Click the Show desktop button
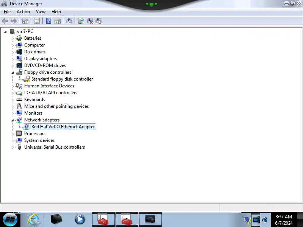Image resolution: width=303 pixels, height=227 pixels. 300,220
